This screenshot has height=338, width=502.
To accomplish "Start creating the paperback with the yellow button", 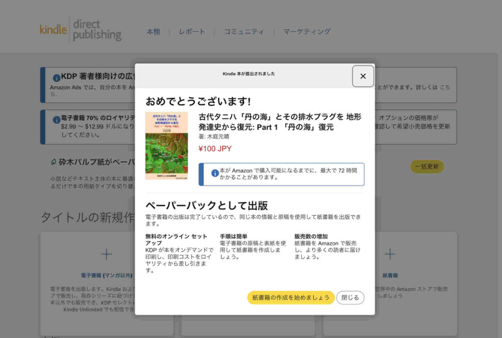I will 291,297.
